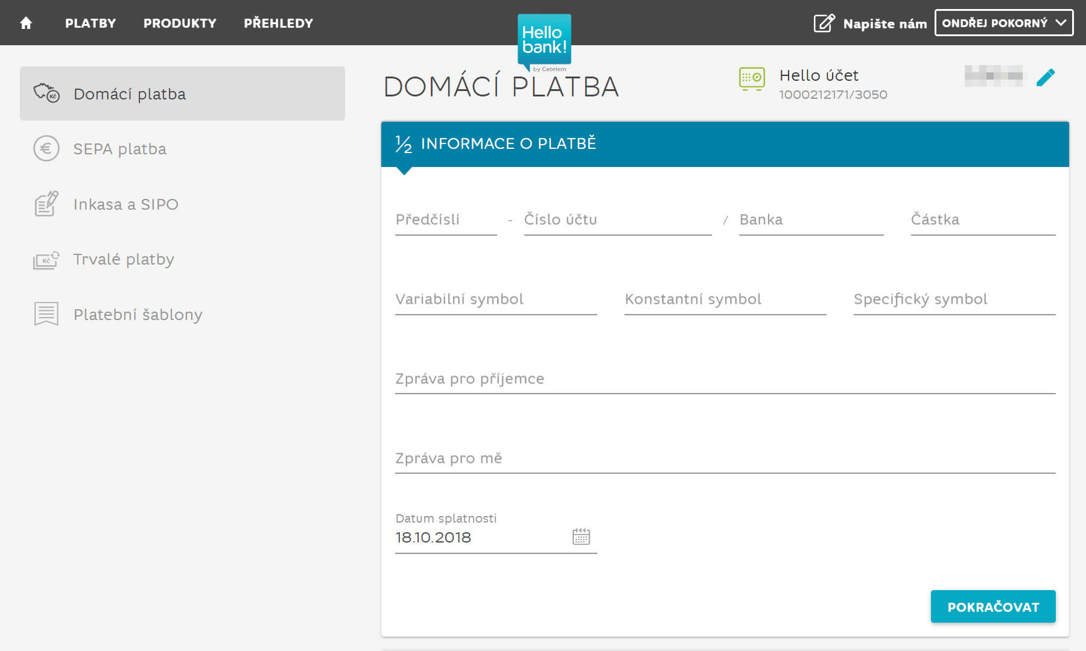The height and width of the screenshot is (651, 1086).
Task: Click the Napište nám pencil icon
Action: point(824,23)
